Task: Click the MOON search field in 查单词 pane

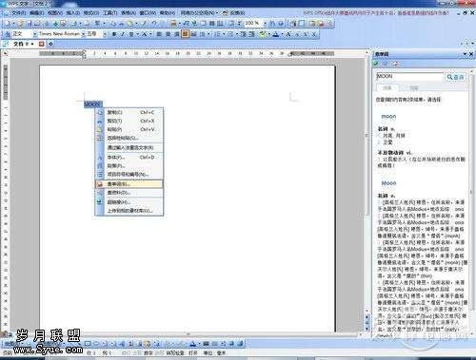Action: (x=409, y=76)
